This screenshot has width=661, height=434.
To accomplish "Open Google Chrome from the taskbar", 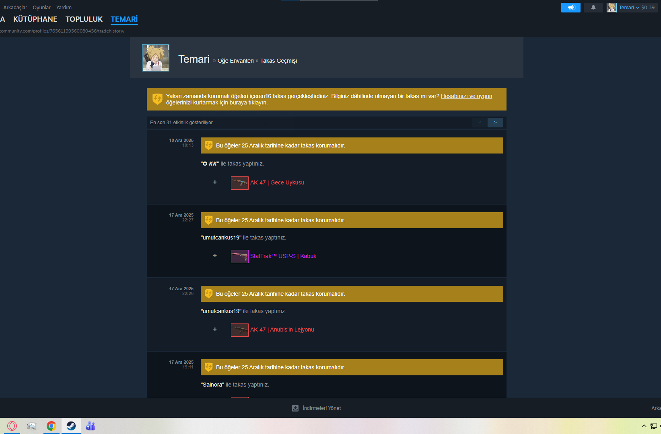I will [51, 426].
